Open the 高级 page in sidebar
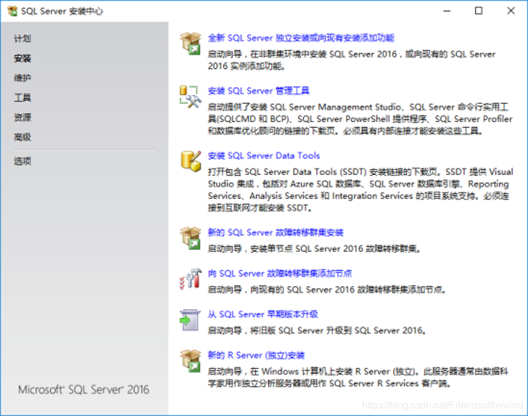The height and width of the screenshot is (416, 528). click(x=22, y=137)
